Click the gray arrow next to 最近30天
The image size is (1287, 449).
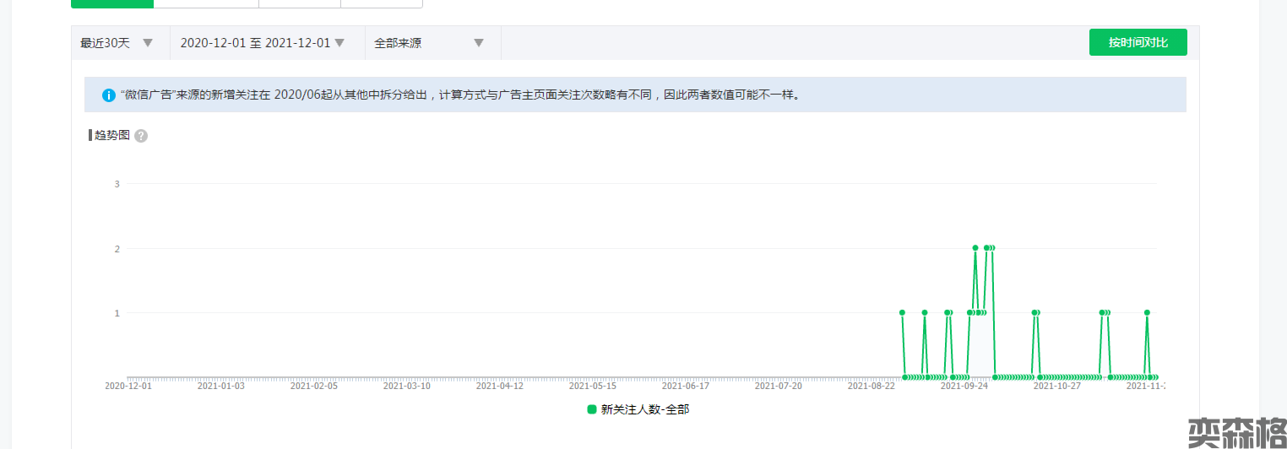click(148, 43)
